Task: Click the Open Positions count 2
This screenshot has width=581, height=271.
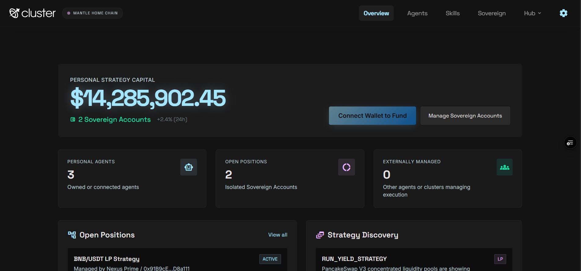Action: click(x=228, y=175)
